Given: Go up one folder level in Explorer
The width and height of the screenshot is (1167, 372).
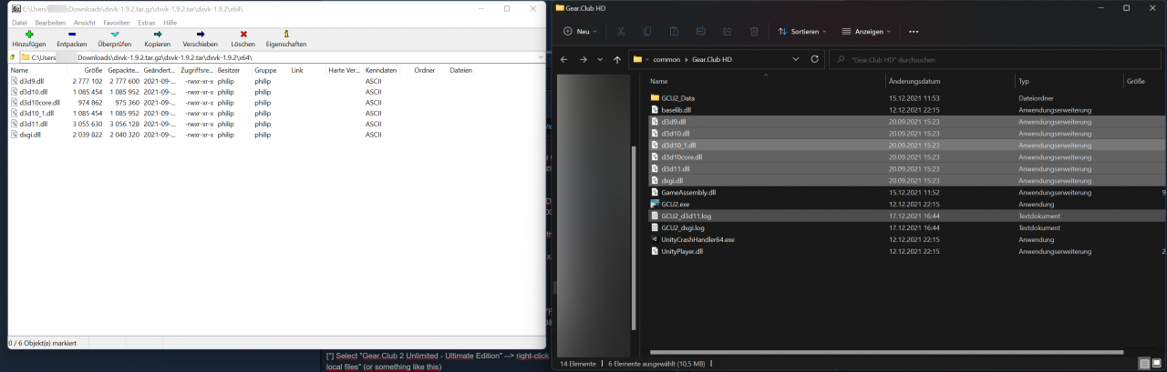Looking at the screenshot, I should pos(618,59).
